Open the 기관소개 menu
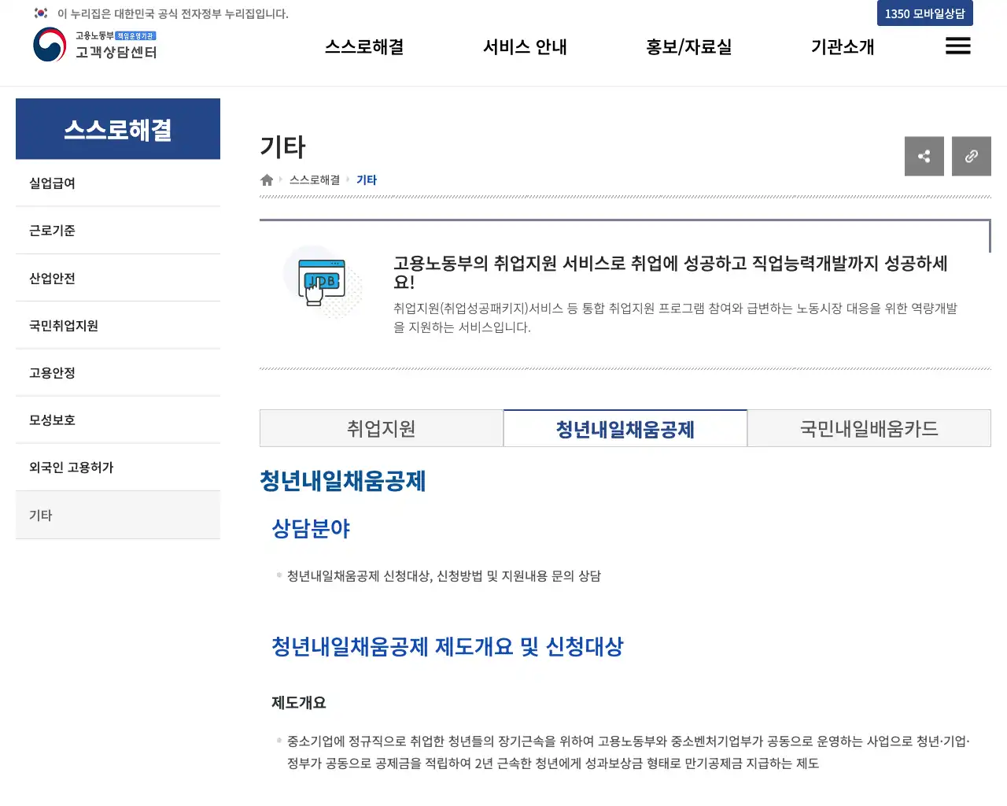This screenshot has height=806, width=1007. [843, 46]
